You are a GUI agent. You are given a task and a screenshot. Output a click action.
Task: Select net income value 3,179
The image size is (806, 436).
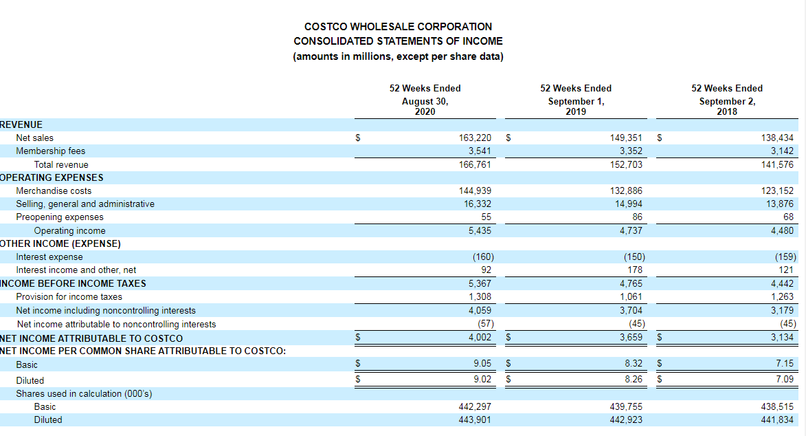point(782,310)
